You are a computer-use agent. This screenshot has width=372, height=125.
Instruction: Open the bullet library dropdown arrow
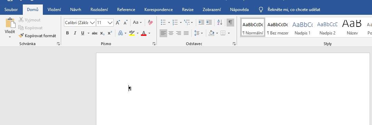point(169,22)
